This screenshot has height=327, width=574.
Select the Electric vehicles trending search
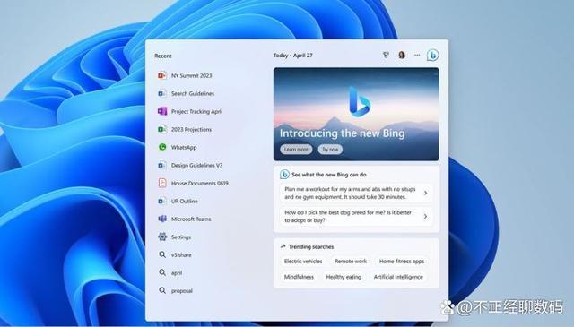303,262
